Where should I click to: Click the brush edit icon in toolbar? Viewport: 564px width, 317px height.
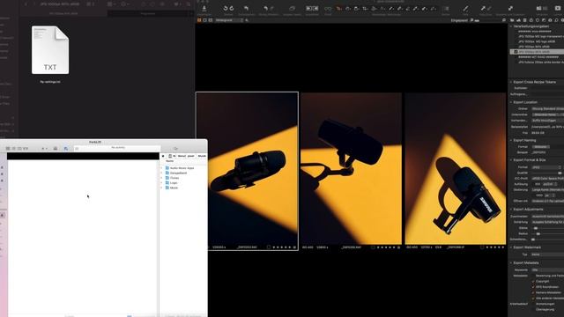tap(465, 9)
